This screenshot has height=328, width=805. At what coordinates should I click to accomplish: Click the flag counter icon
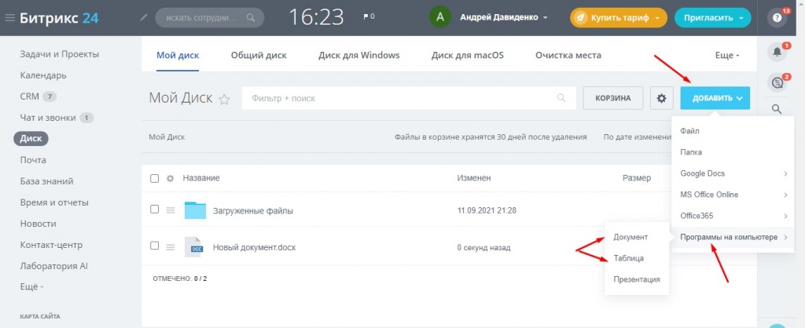[369, 16]
